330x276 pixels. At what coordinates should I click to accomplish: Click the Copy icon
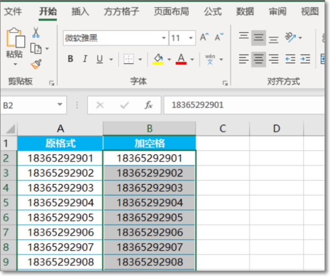pos(36,48)
